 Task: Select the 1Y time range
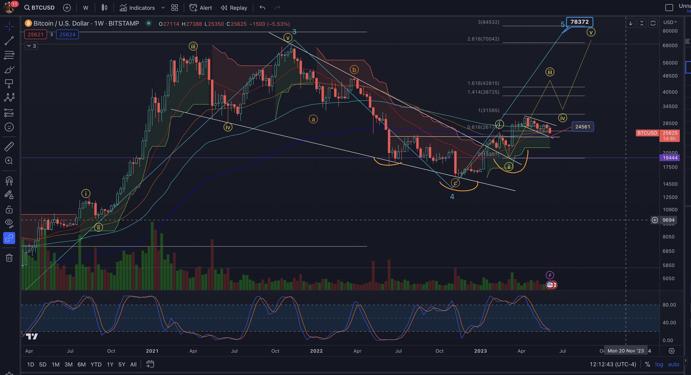coord(110,364)
